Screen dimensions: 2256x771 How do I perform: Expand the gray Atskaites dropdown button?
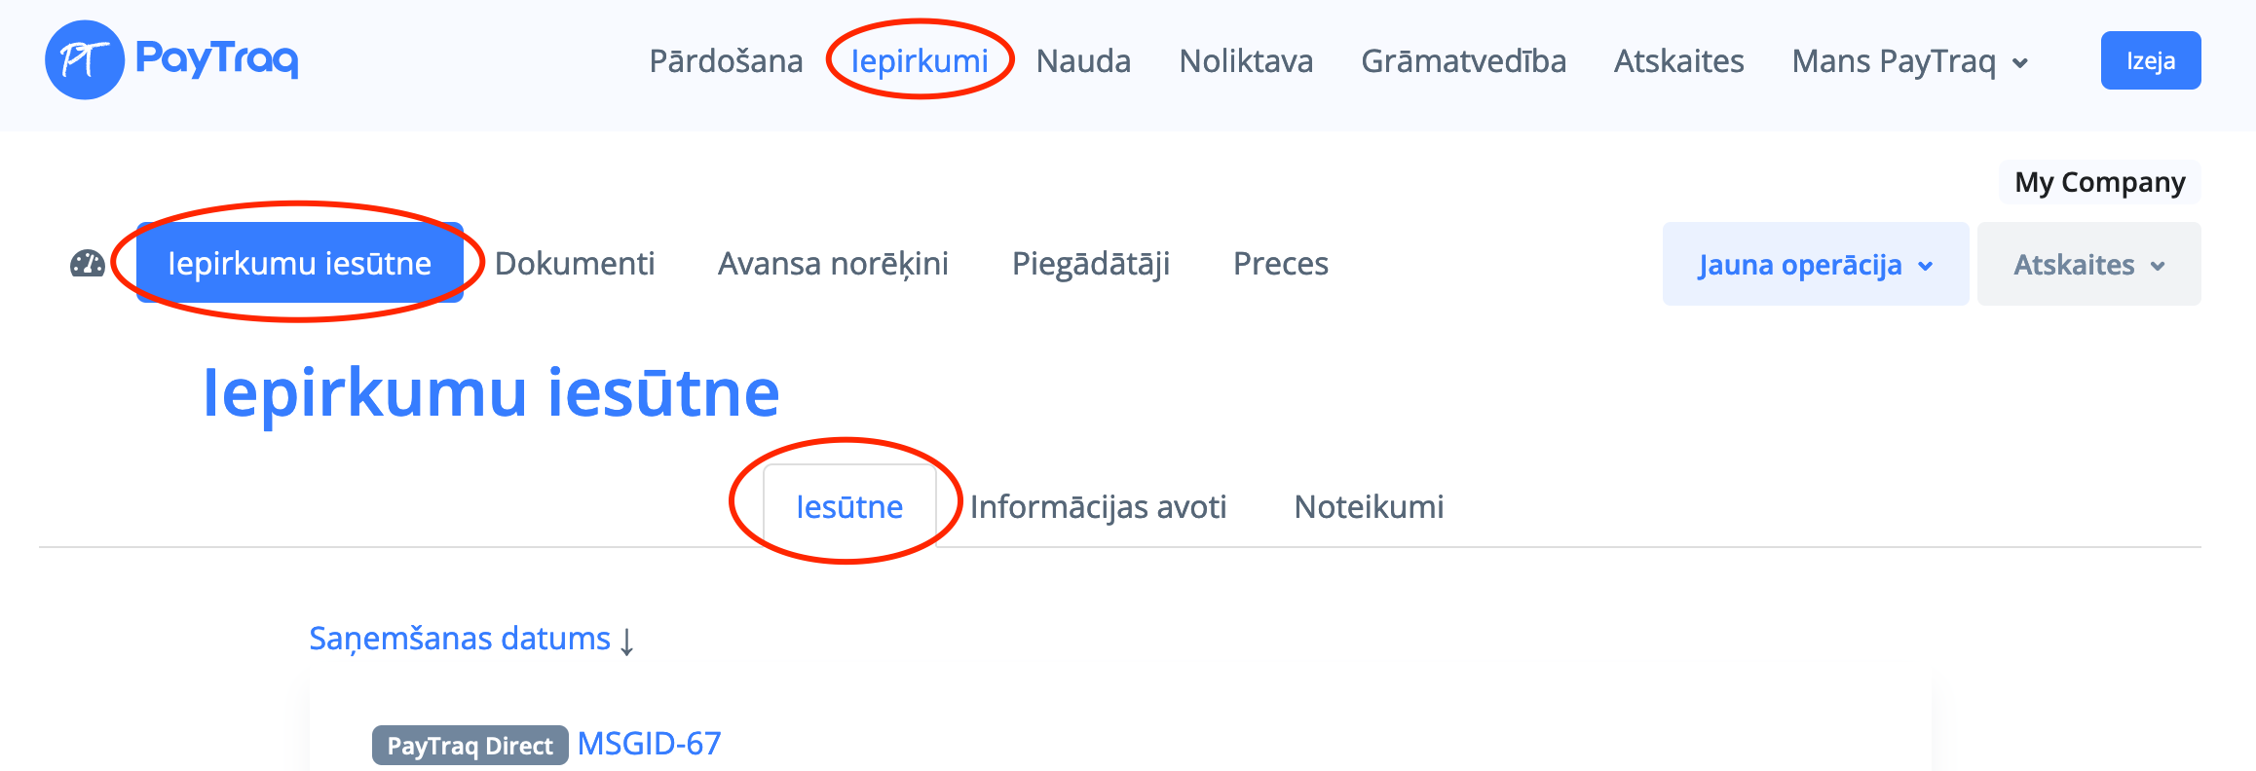point(2088,265)
